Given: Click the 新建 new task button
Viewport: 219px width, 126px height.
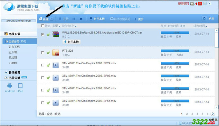Looking at the screenshot, I should click(x=44, y=19).
